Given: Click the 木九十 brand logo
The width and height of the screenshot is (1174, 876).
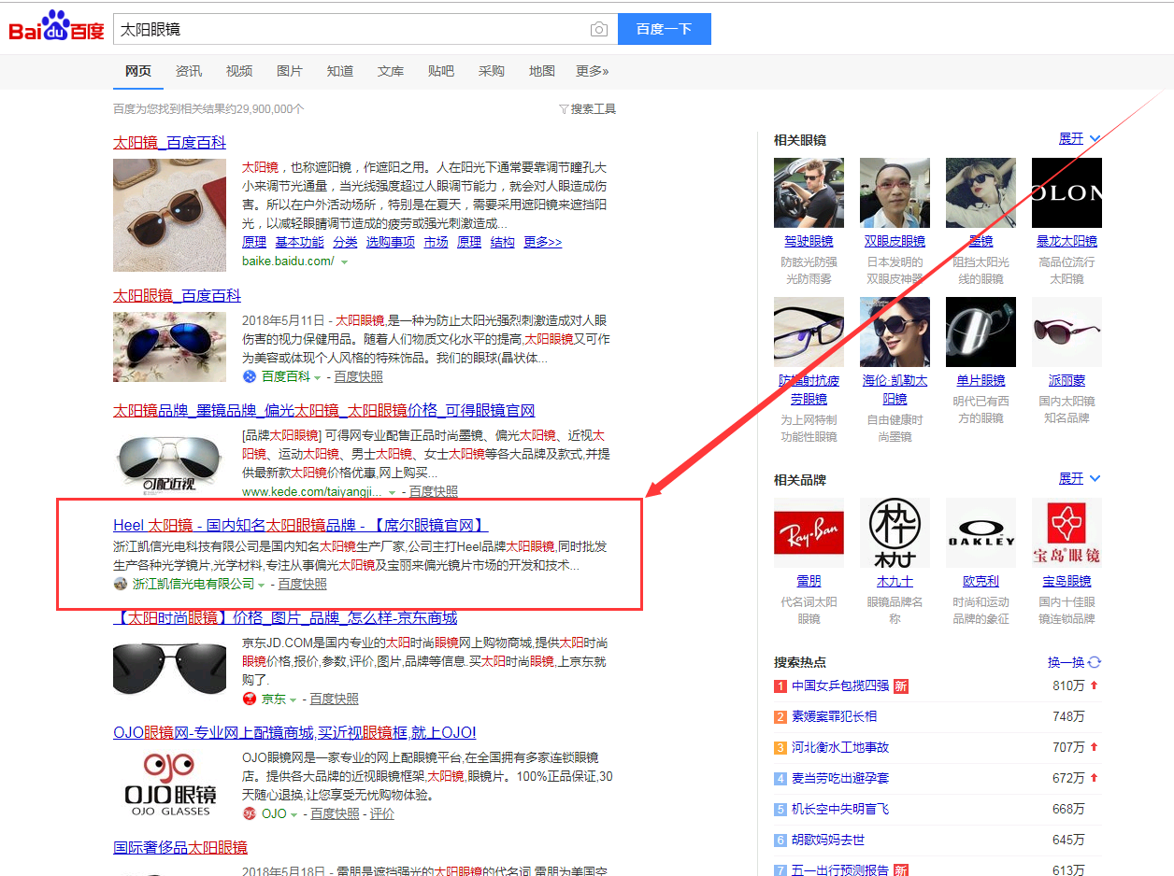Looking at the screenshot, I should [x=895, y=532].
